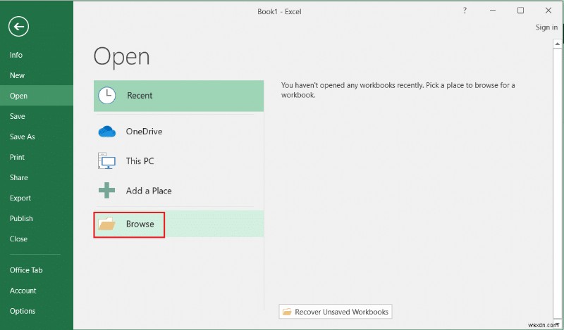Image resolution: width=564 pixels, height=330 pixels.
Task: Open the Share page
Action: [x=19, y=178]
